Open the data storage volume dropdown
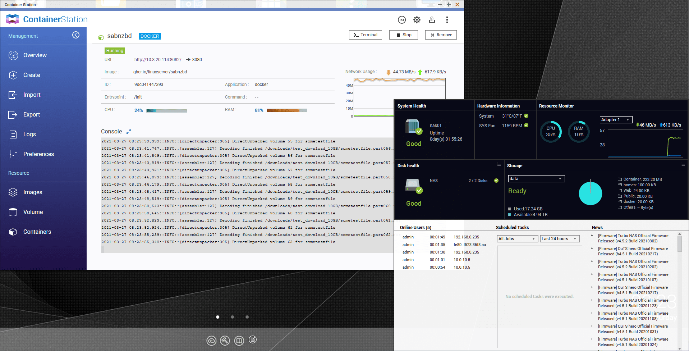The image size is (689, 351). [537, 179]
